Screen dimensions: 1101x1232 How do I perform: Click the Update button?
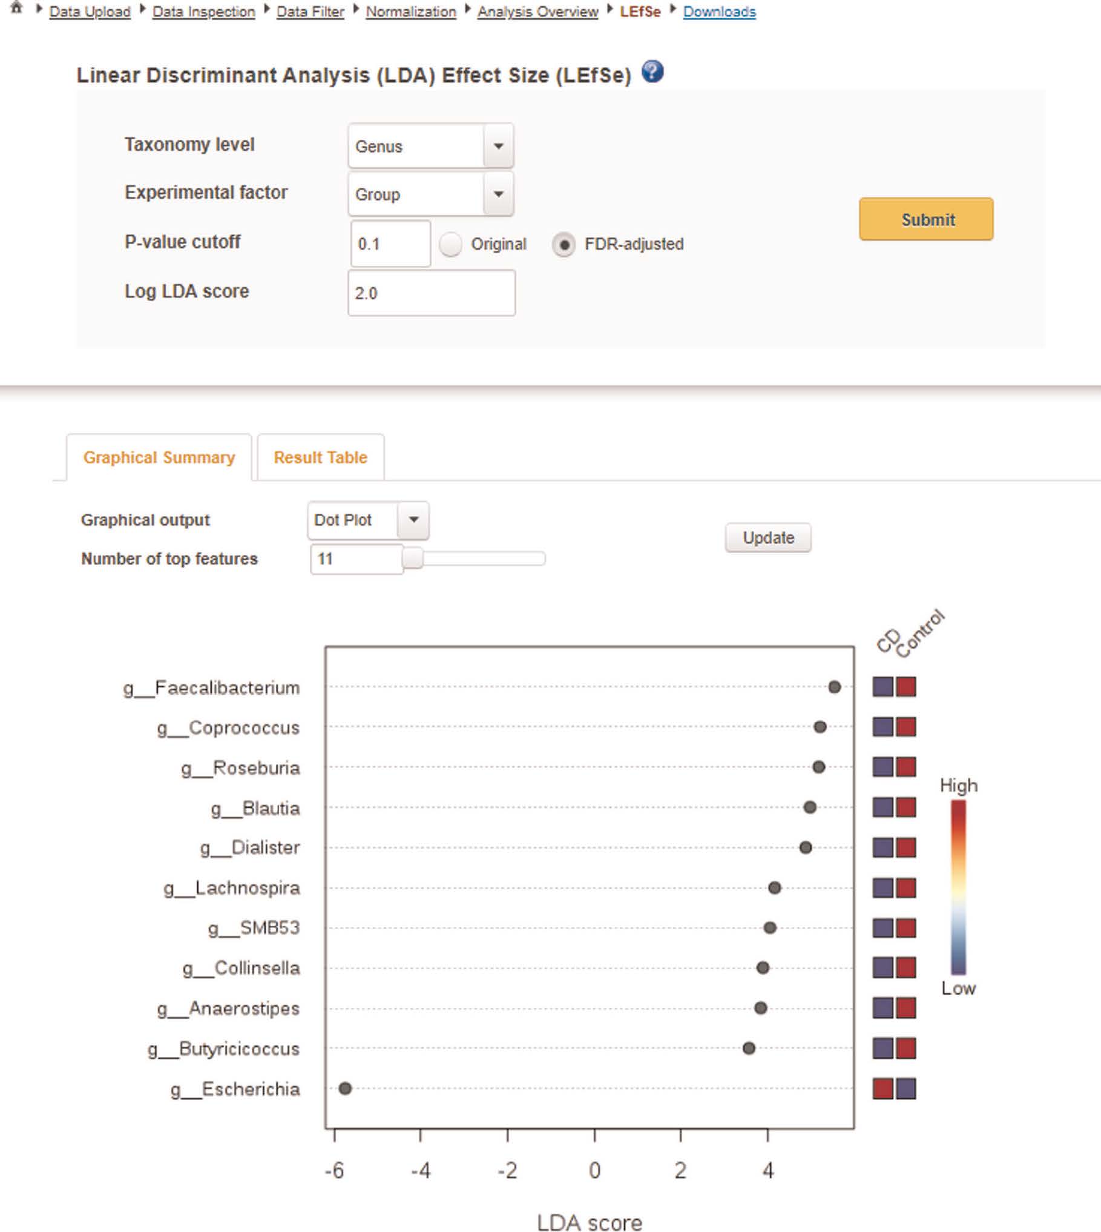coord(768,538)
